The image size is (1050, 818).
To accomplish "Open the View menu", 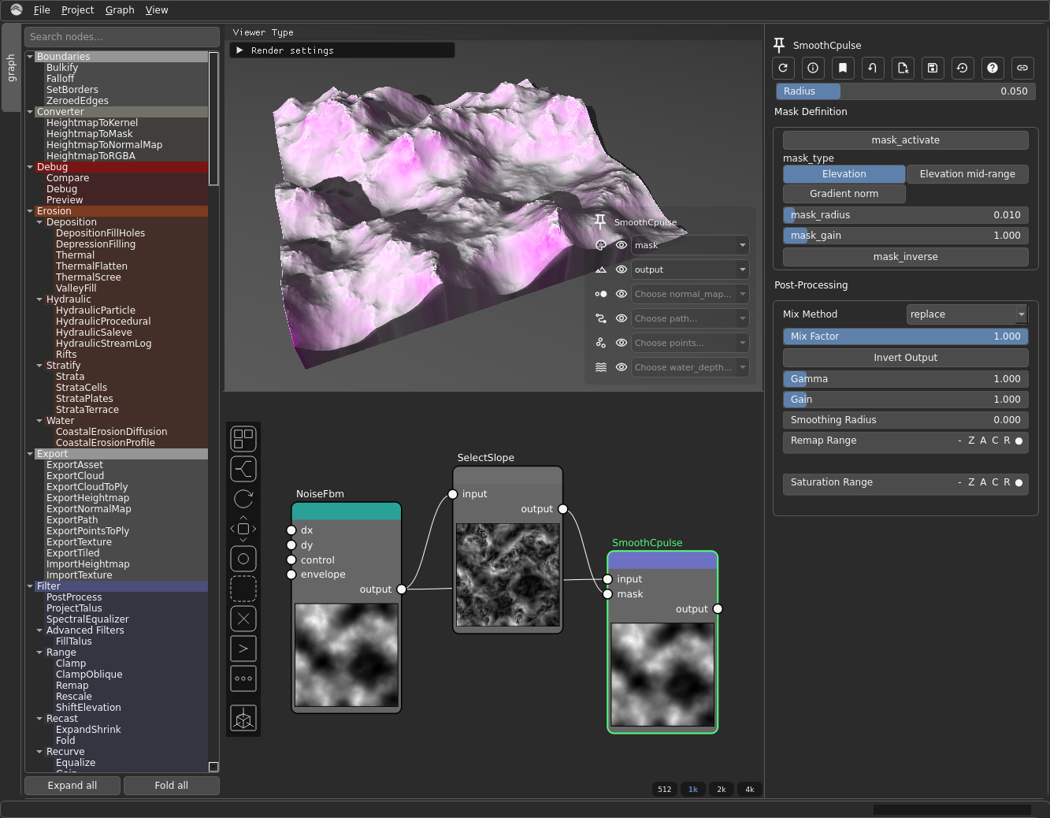I will (x=157, y=10).
